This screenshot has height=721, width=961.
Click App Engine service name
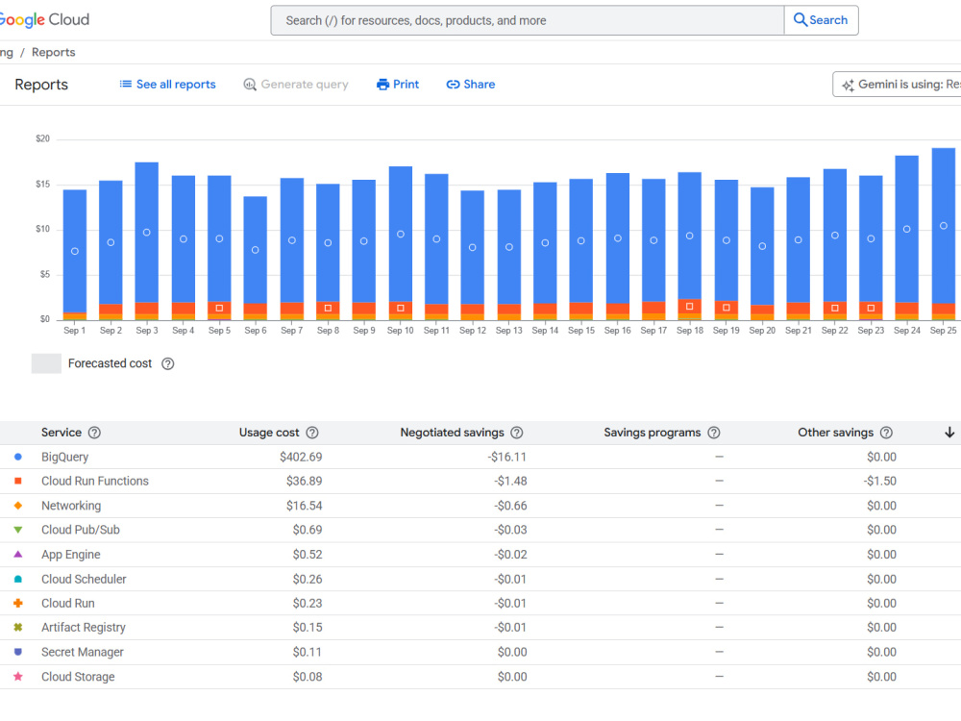coord(70,555)
